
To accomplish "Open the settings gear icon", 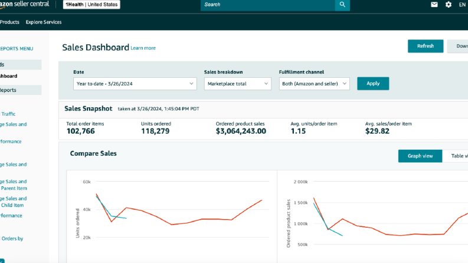I will (449, 5).
